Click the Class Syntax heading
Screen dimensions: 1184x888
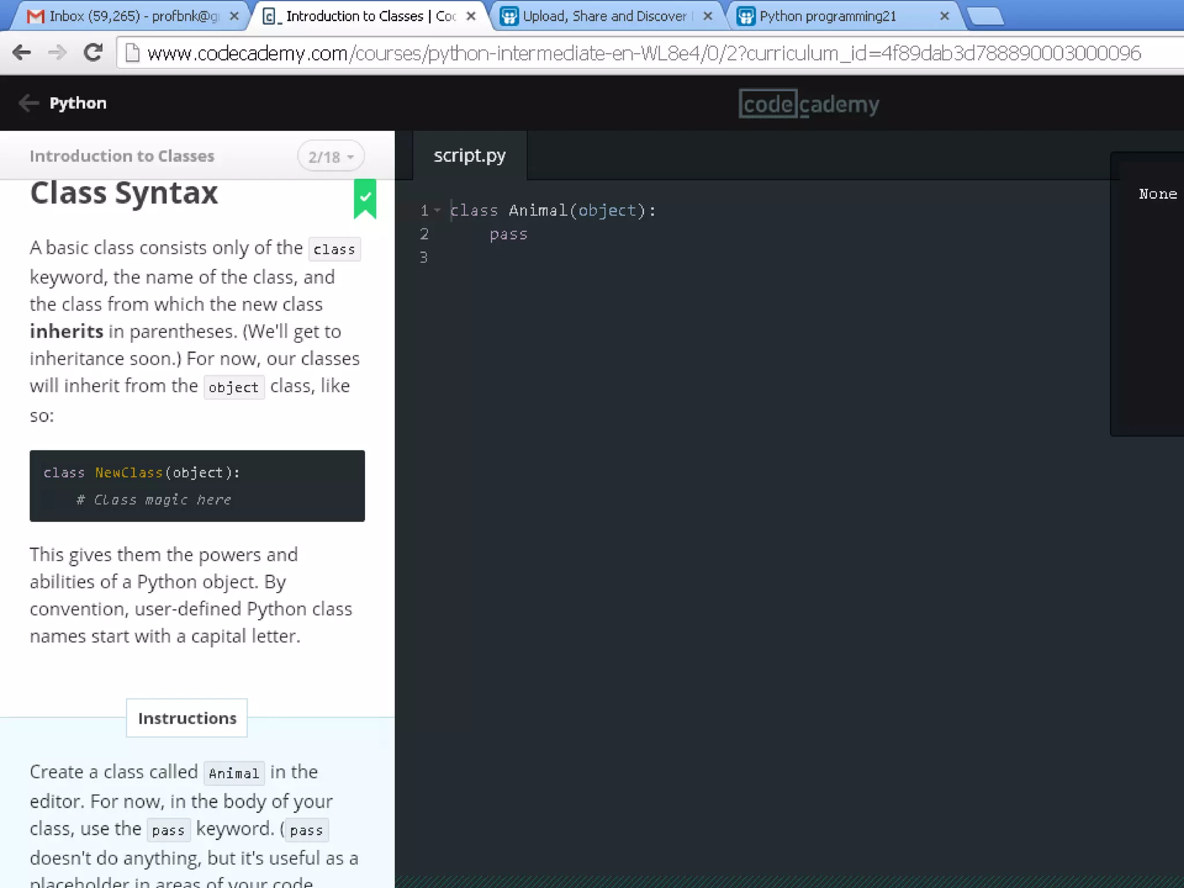coord(124,193)
